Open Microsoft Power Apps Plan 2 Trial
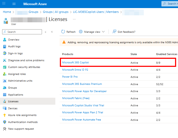Viewport: 178px width, 138px height. [83, 112]
